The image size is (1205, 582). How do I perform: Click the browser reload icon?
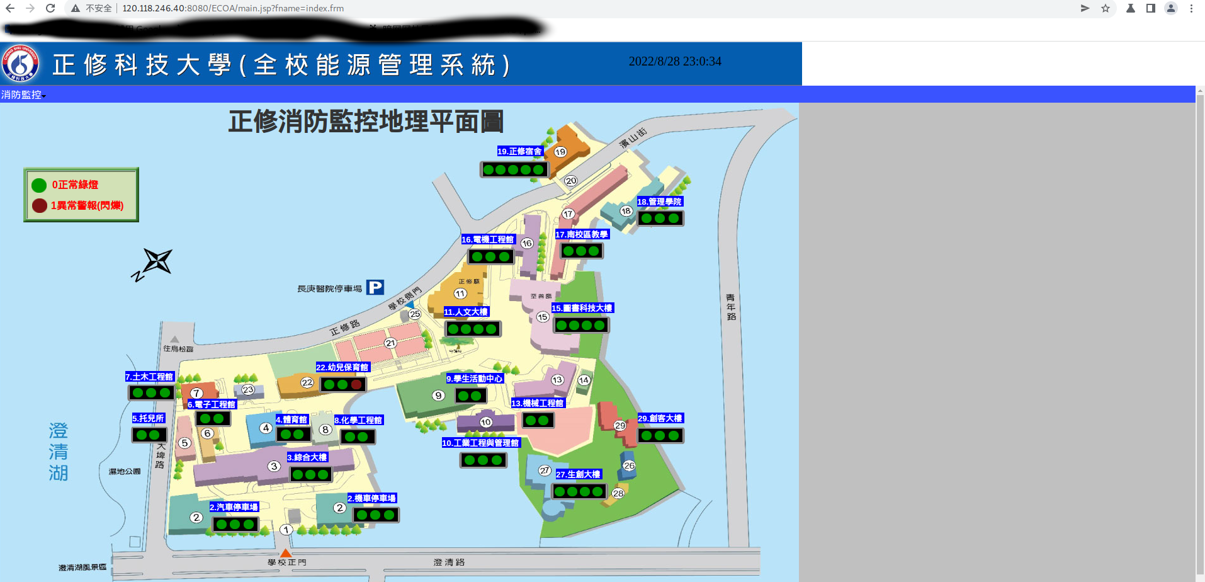[50, 8]
